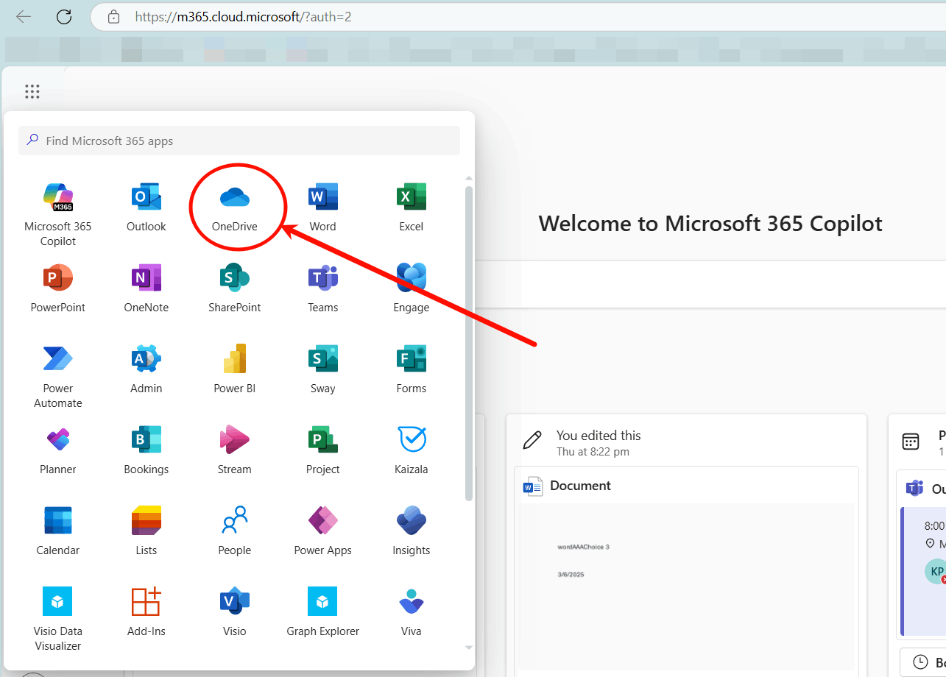Open Bookings app

(x=147, y=449)
